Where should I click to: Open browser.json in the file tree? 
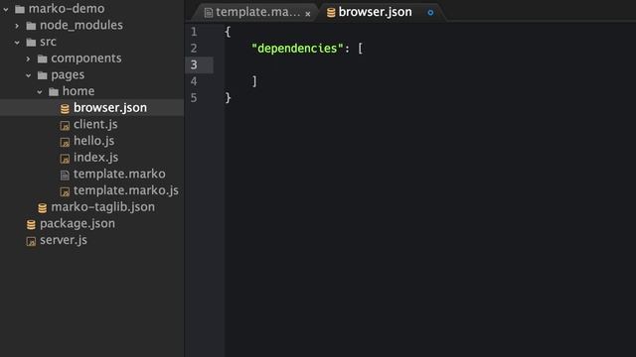click(x=110, y=108)
